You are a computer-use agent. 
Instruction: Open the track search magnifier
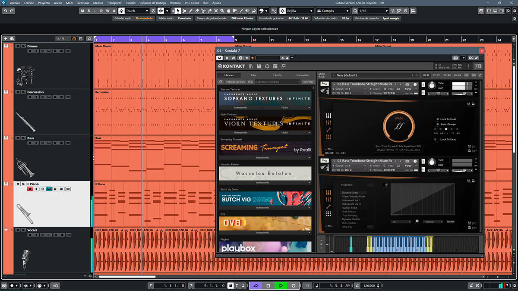(89, 39)
